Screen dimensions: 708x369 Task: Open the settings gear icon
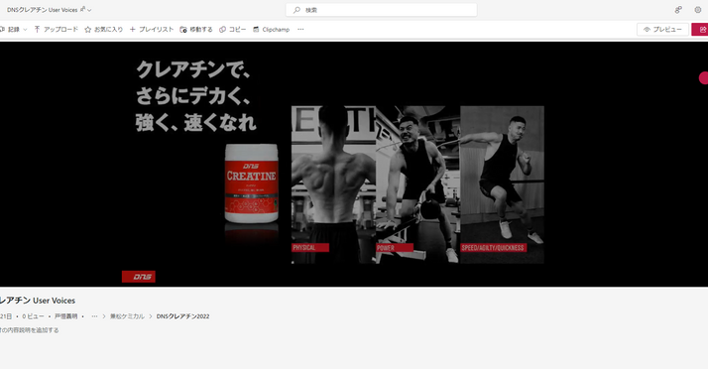[698, 10]
